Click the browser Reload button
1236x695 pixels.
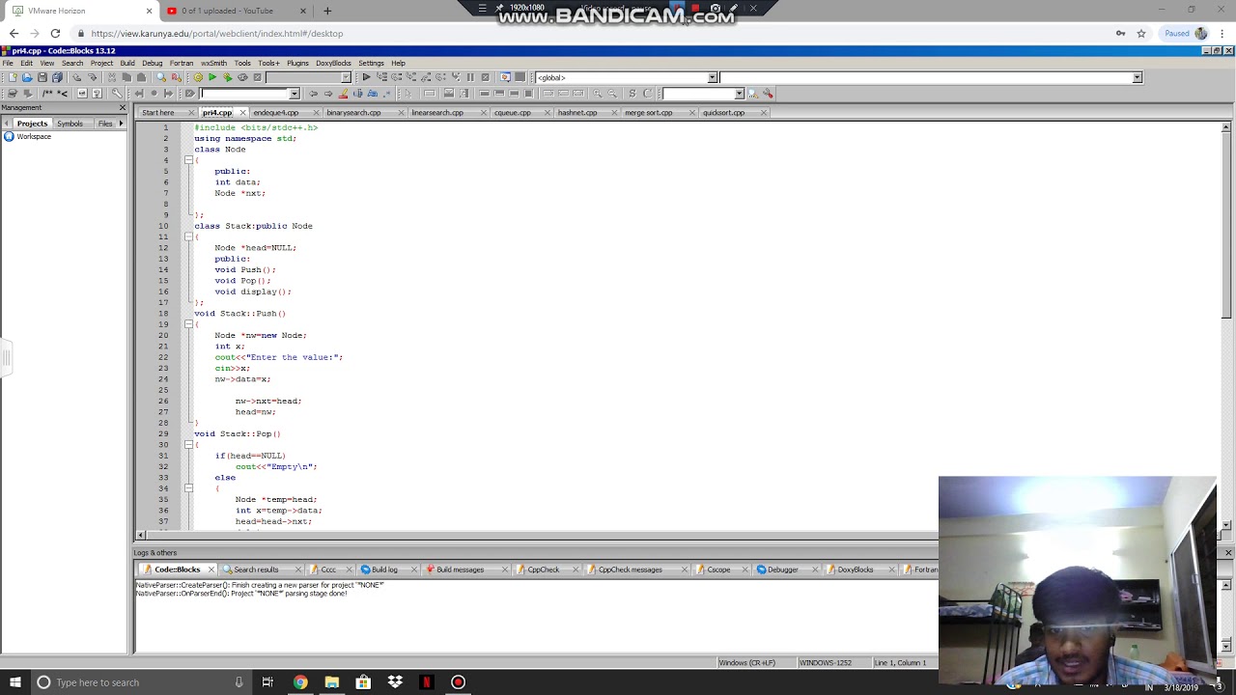pyautogui.click(x=55, y=33)
